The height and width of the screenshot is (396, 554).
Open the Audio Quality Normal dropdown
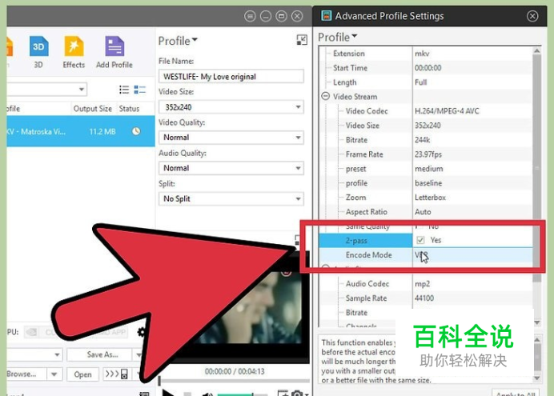231,168
